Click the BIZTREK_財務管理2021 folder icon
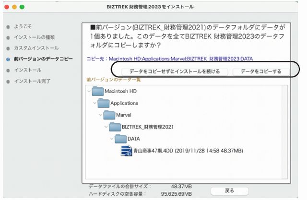307x200 pixels. click(115, 127)
